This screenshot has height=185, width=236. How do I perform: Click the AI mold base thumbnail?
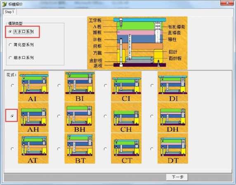(x=33, y=86)
